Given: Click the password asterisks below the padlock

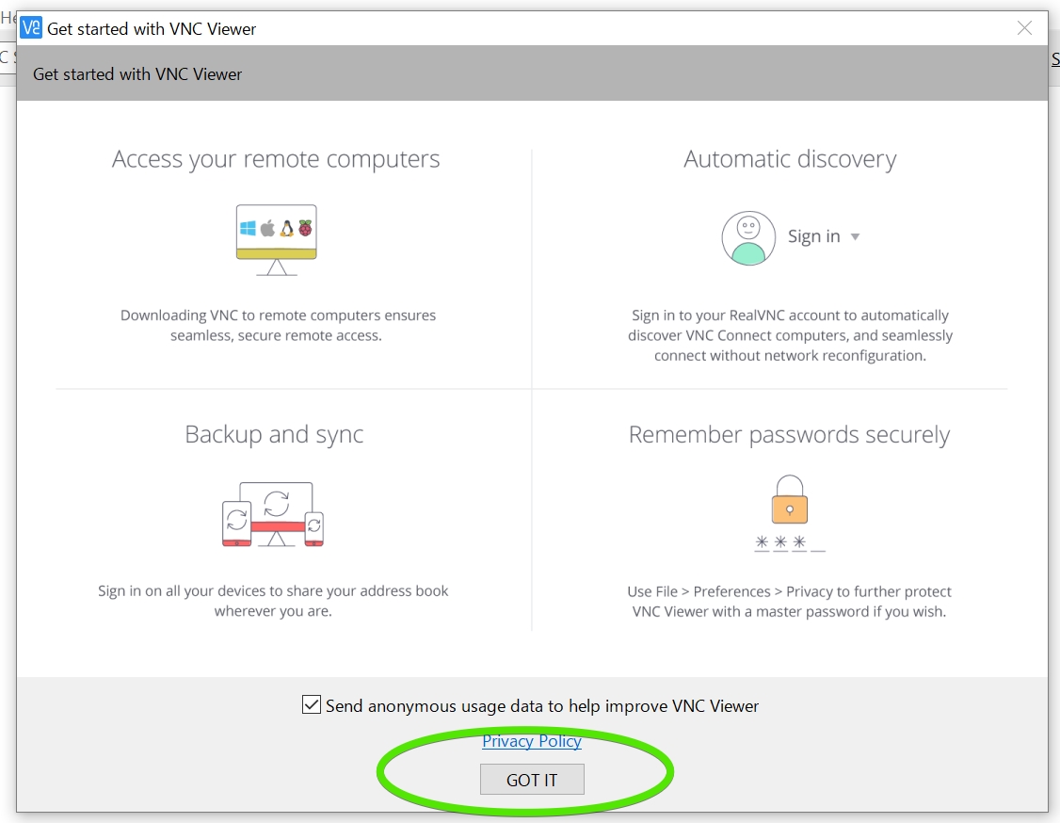Looking at the screenshot, I should (x=789, y=543).
